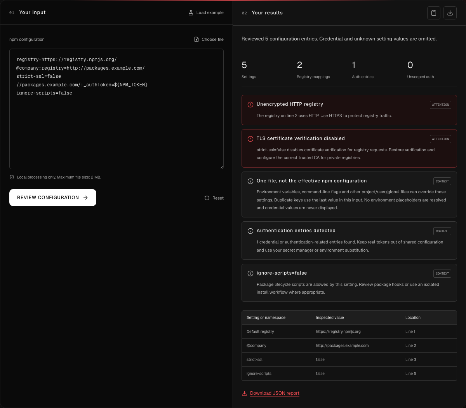Screen dimensions: 466x408
Task: Click the Setting or namespace column header
Action: (x=266, y=318)
